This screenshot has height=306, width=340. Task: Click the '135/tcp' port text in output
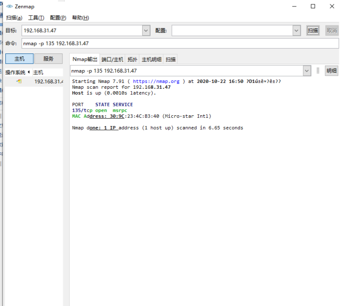click(82, 110)
